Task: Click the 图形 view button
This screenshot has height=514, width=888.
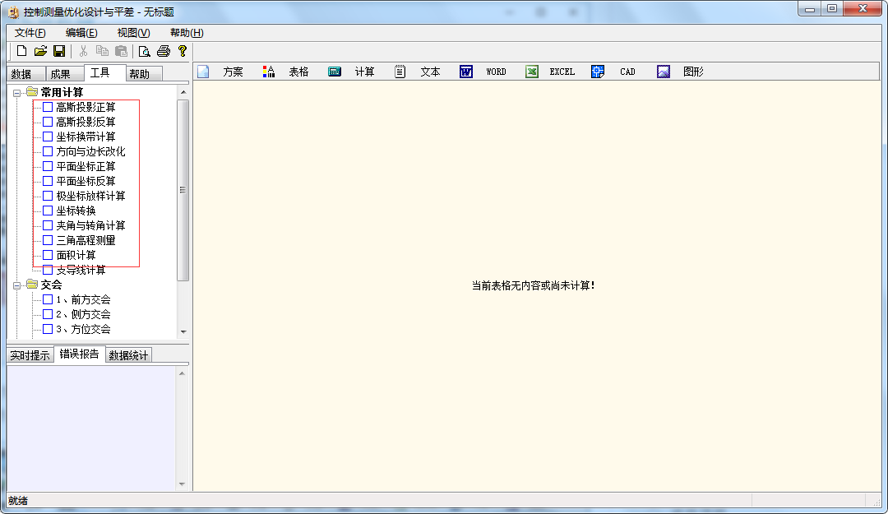Action: click(693, 72)
